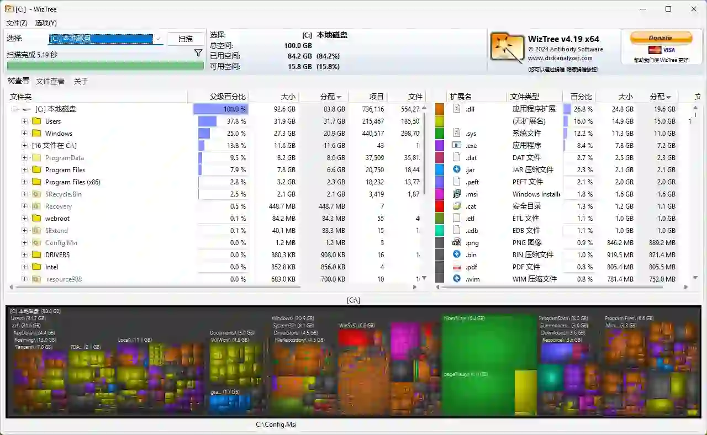Click the orange color square next to .dll
707x435 pixels.
coord(440,109)
